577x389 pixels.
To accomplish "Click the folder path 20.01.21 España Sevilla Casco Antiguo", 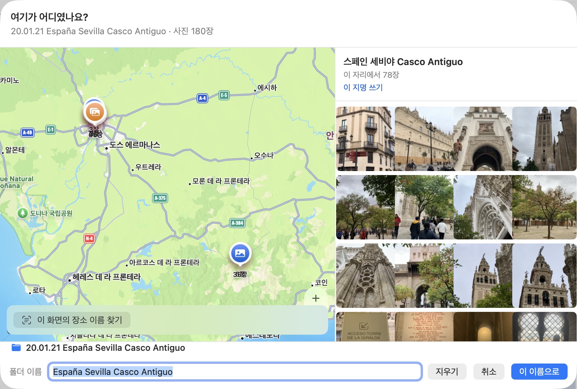I will tap(105, 348).
